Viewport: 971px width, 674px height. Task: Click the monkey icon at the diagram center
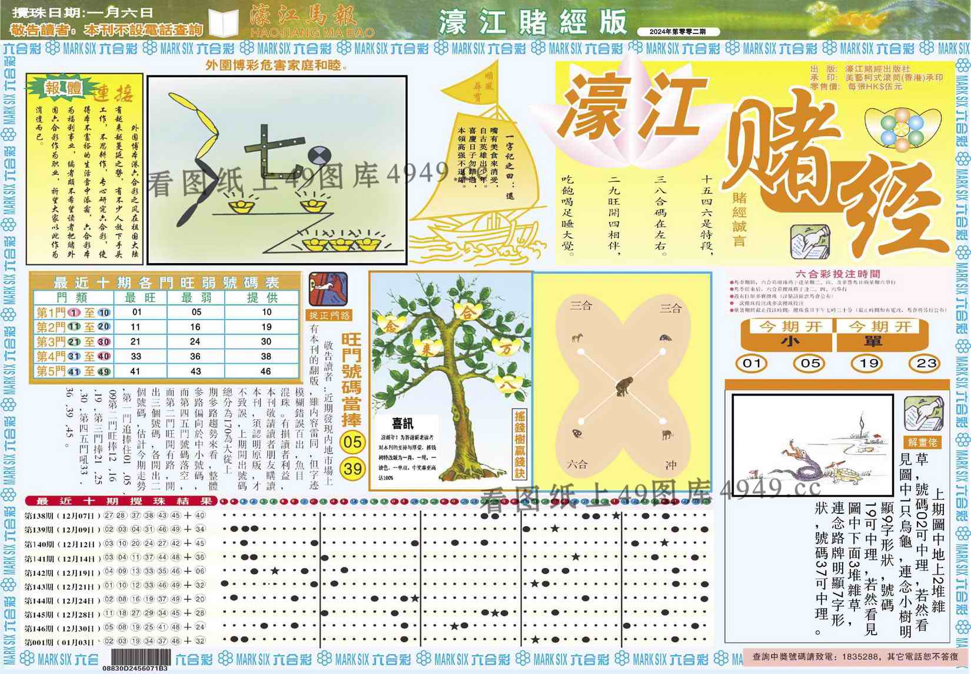click(623, 388)
